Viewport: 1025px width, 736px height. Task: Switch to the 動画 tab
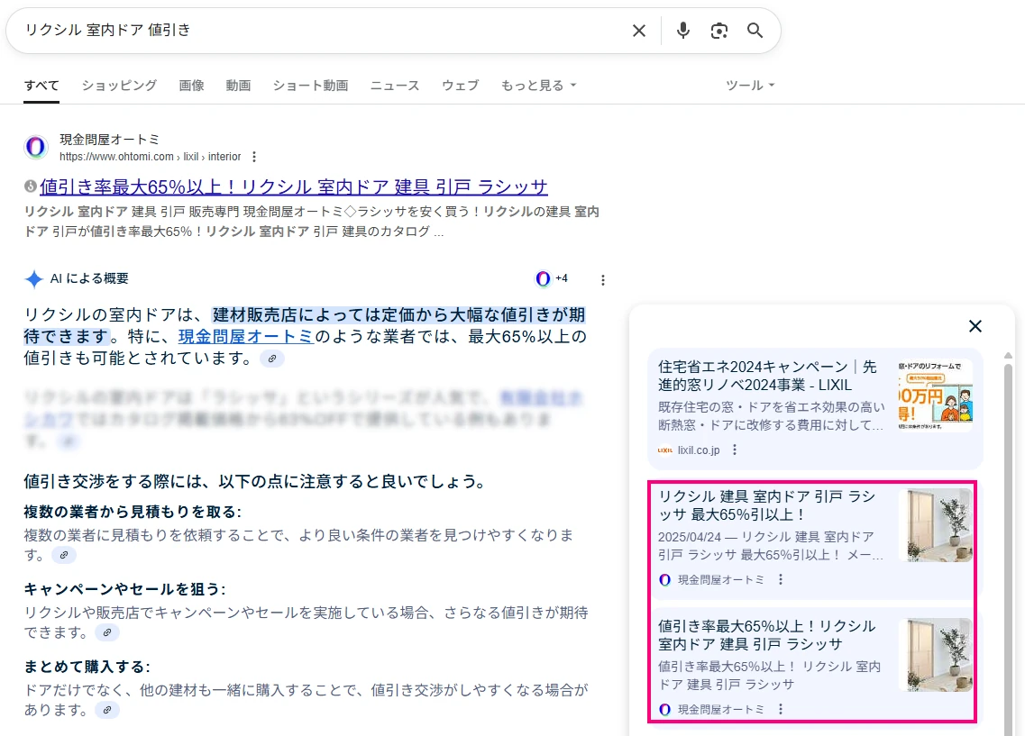[x=238, y=86]
